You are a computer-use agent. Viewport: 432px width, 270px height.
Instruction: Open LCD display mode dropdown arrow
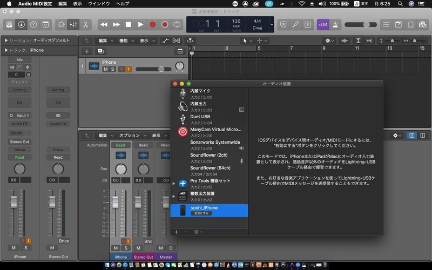point(272,24)
